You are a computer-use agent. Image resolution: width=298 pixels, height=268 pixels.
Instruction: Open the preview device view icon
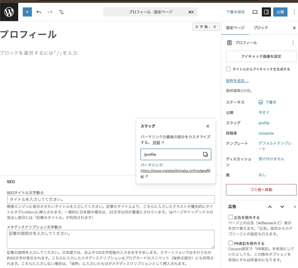[x=255, y=12]
